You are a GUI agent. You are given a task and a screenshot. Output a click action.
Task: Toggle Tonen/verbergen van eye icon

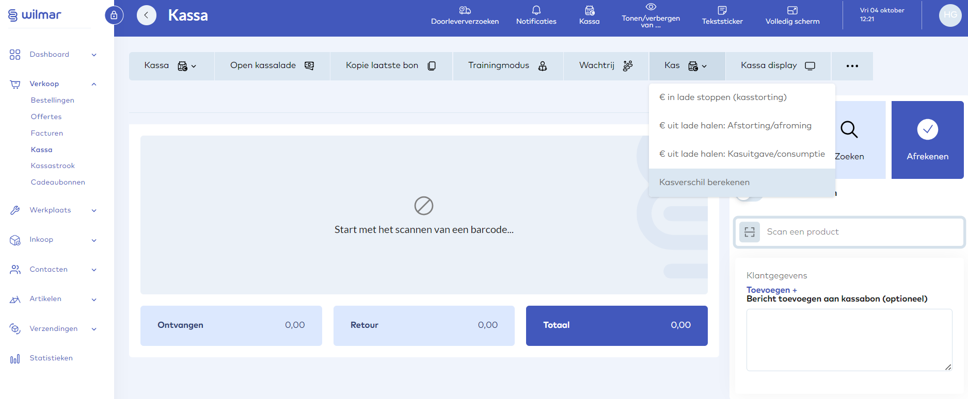point(650,7)
